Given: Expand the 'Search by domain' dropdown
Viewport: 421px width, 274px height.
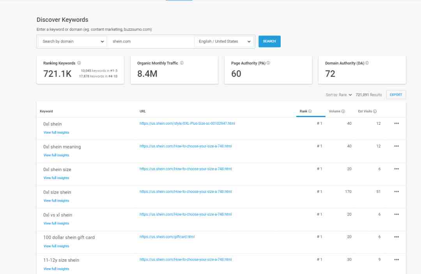Looking at the screenshot, I should pyautogui.click(x=72, y=42).
